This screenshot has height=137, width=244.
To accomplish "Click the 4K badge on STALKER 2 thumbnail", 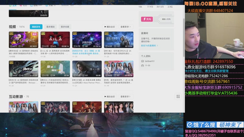I will [x=106, y=33].
